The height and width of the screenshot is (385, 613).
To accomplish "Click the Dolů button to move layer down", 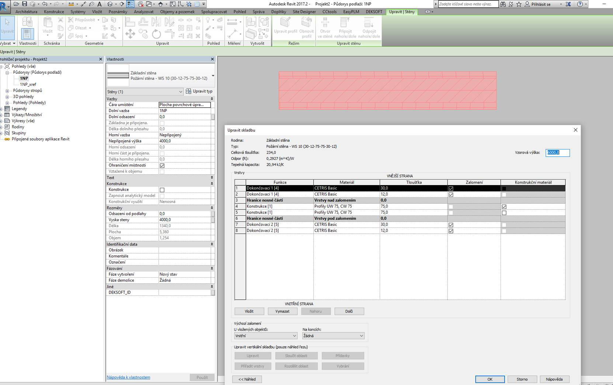I will pyautogui.click(x=349, y=311).
